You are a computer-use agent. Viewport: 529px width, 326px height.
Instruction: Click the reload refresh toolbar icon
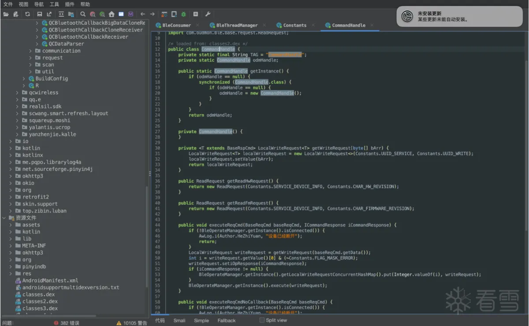coord(27,14)
